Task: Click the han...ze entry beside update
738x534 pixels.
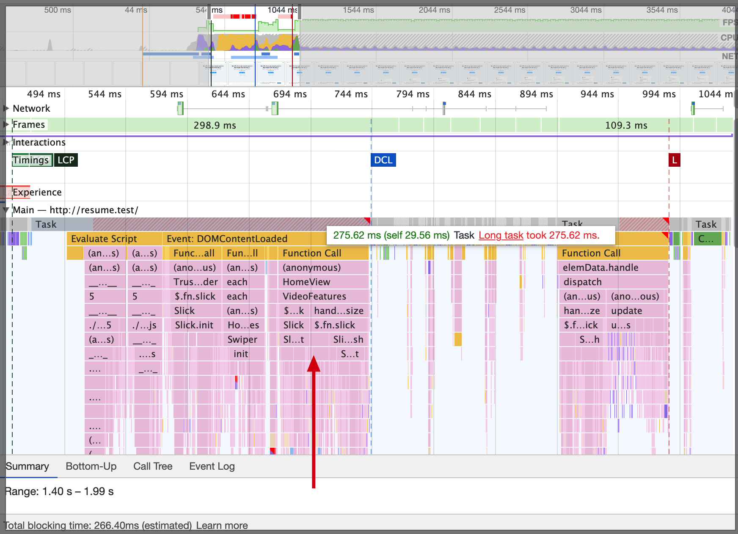Action: tap(582, 311)
